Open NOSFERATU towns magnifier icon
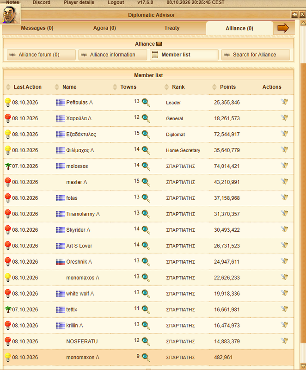 (x=146, y=341)
